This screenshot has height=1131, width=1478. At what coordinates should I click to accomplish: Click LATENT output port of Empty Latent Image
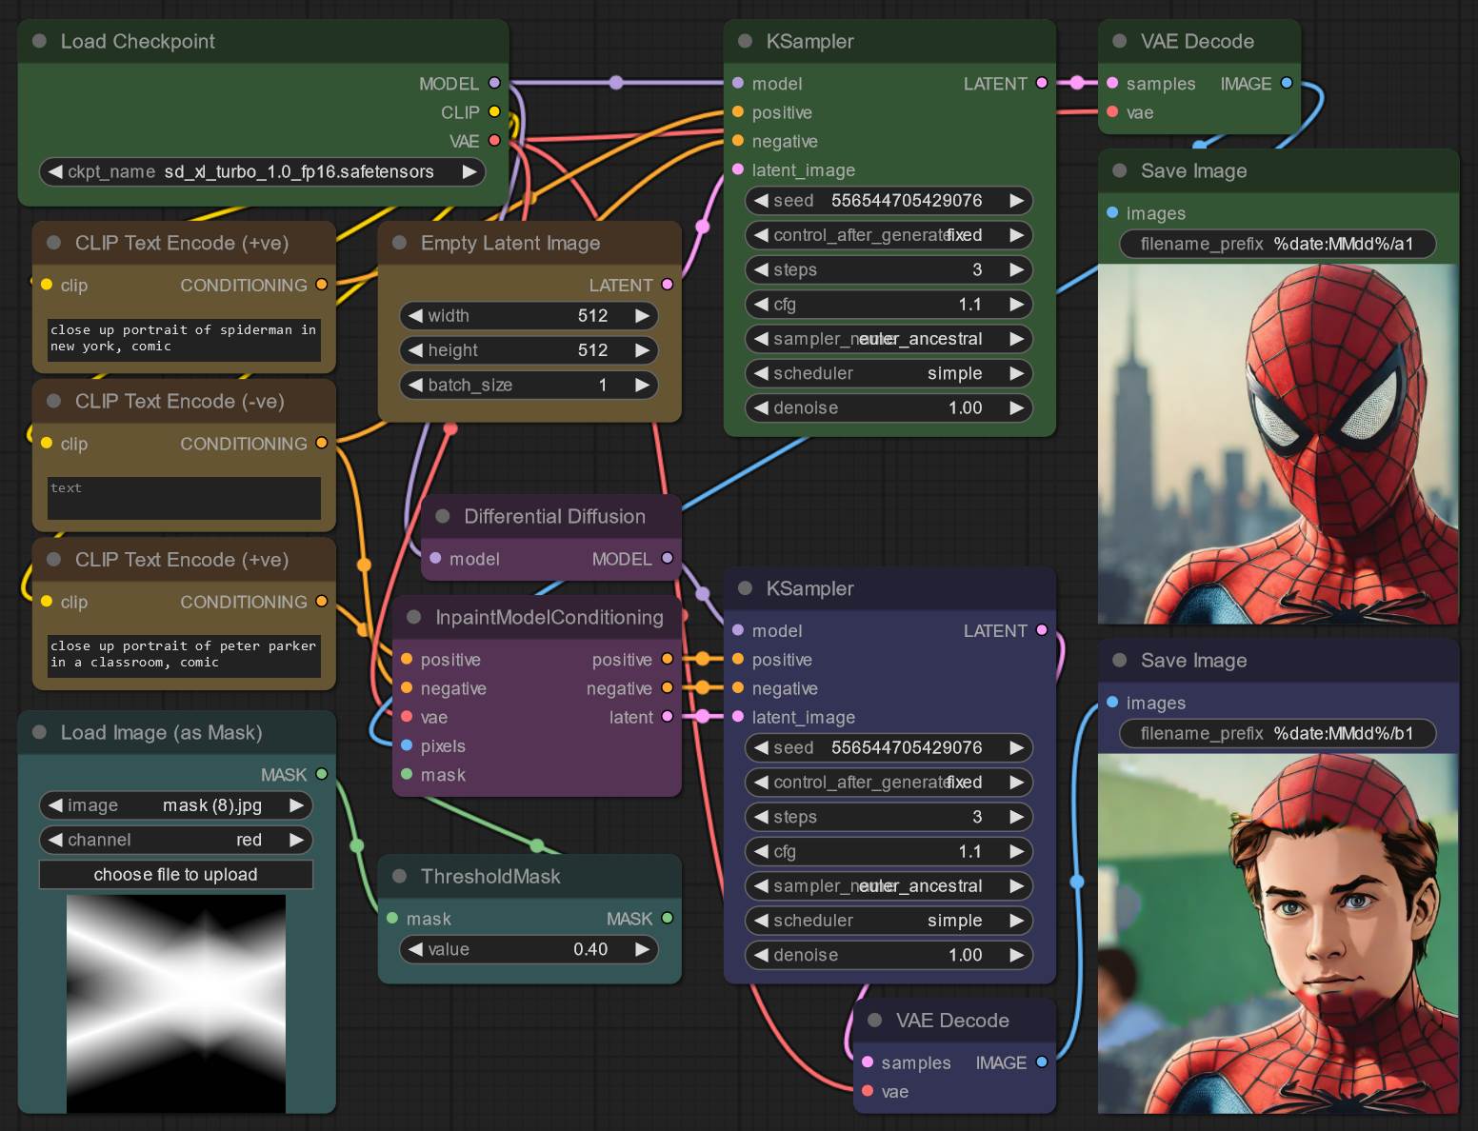pyautogui.click(x=667, y=284)
